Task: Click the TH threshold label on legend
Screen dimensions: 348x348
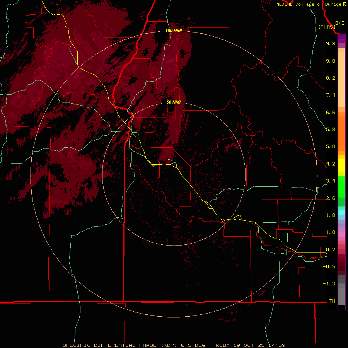Action: click(332, 301)
